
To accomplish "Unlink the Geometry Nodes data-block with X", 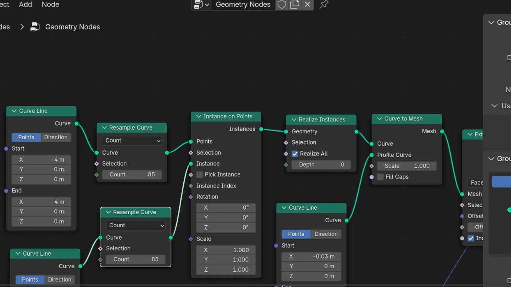I will pos(307,4).
